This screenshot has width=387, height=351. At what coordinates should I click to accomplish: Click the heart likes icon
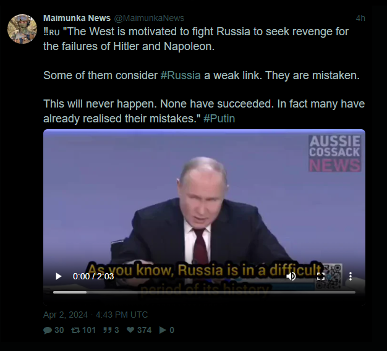(x=130, y=330)
